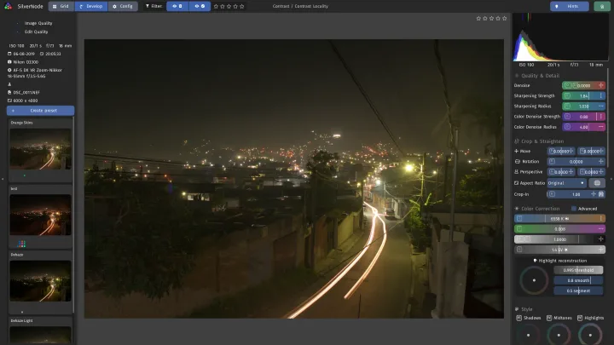Click the DSC_0011.NEF file name
The image size is (614, 345).
click(x=26, y=92)
